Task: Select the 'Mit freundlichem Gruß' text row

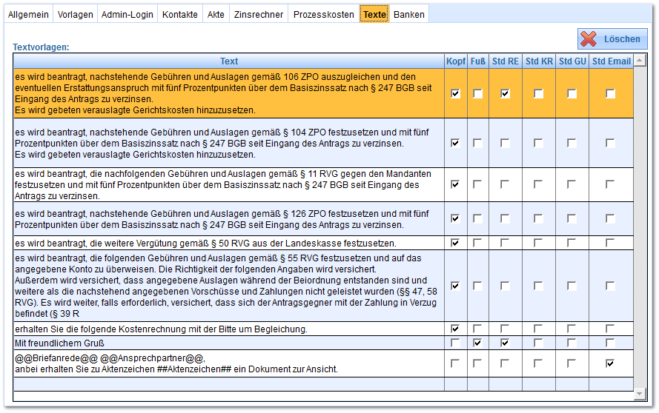Action: (229, 343)
